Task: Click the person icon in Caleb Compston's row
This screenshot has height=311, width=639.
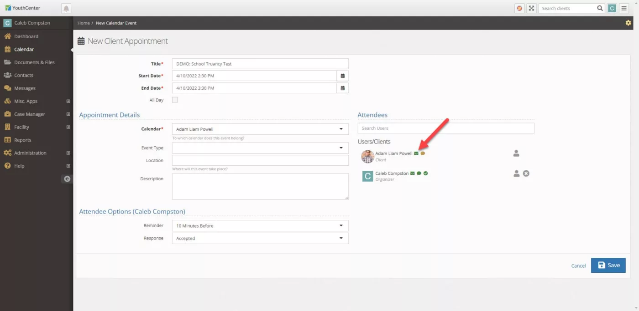Action: [x=516, y=173]
